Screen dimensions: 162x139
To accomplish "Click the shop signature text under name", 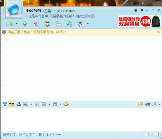I will [61, 16].
